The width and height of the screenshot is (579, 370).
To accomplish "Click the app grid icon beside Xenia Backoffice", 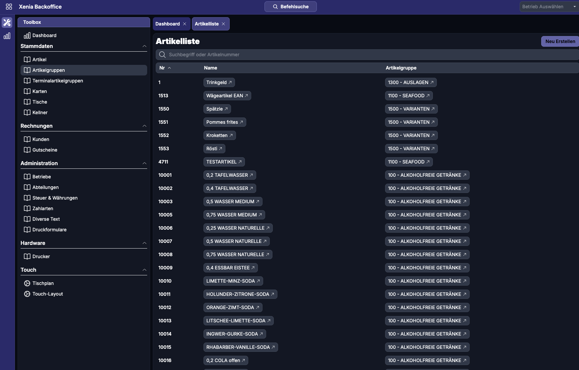I will [9, 7].
